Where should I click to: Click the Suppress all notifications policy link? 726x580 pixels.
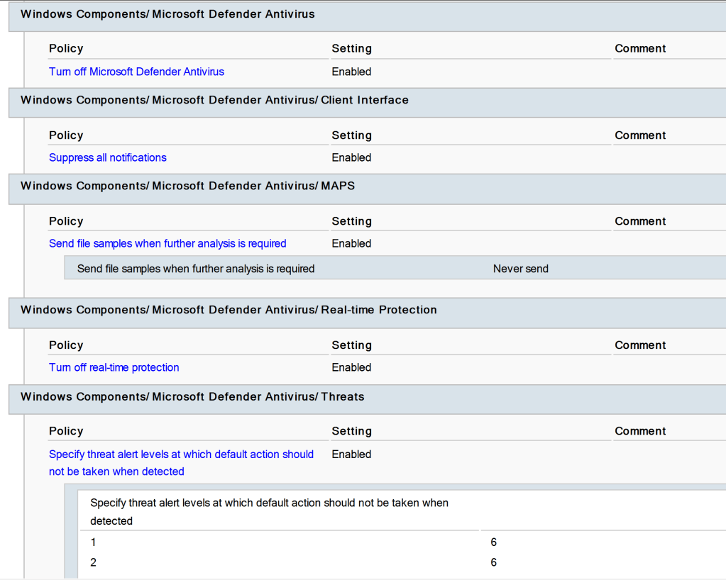pyautogui.click(x=108, y=157)
